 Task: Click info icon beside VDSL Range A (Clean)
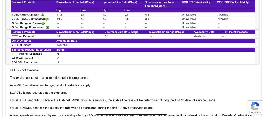43,15
